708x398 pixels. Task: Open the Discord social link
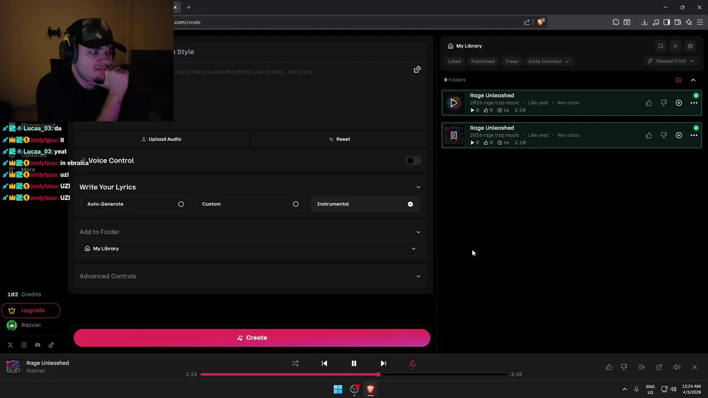38,345
